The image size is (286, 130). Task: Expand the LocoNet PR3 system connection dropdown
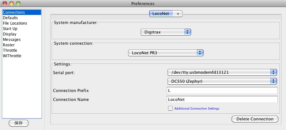point(166,53)
